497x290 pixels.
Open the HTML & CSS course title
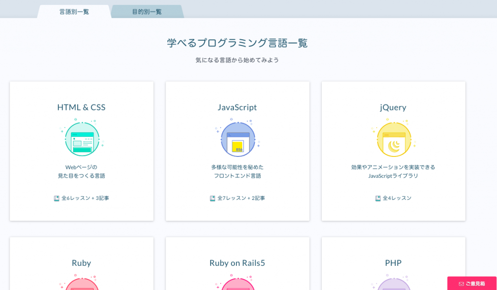point(82,107)
